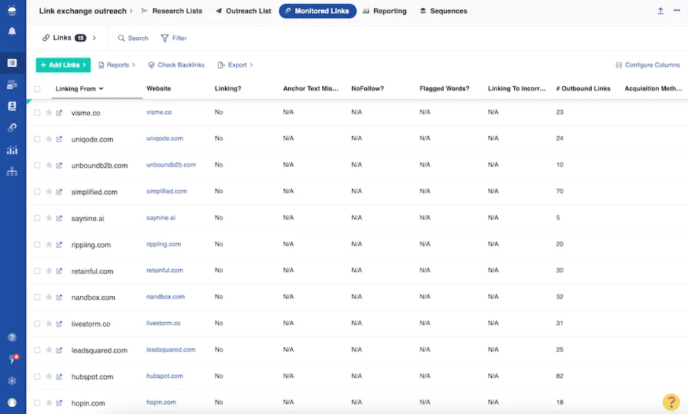Switch to the Outreach List tab
This screenshot has width=688, height=414.
[243, 11]
